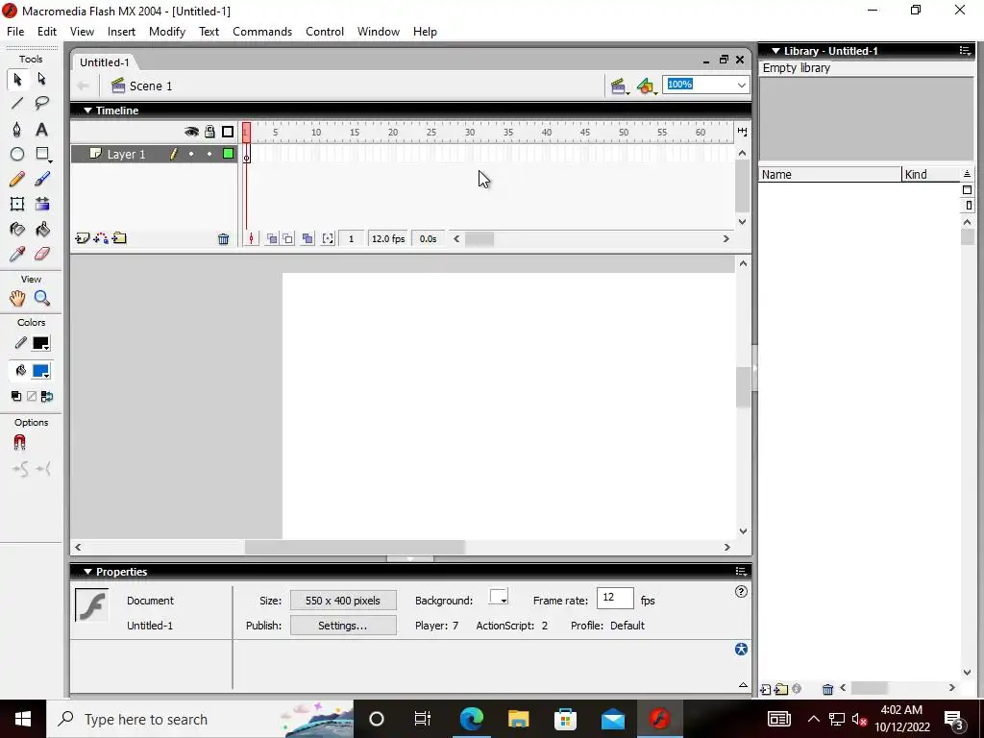This screenshot has width=984, height=738.
Task: Select the Line tool
Action: [x=17, y=104]
